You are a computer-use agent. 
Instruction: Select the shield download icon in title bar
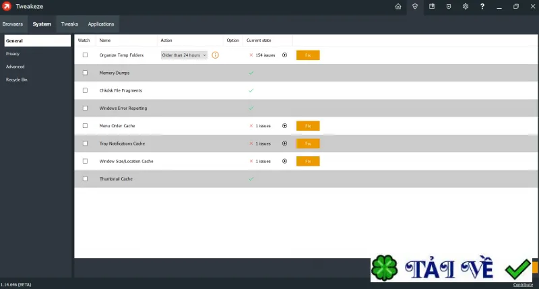(449, 7)
